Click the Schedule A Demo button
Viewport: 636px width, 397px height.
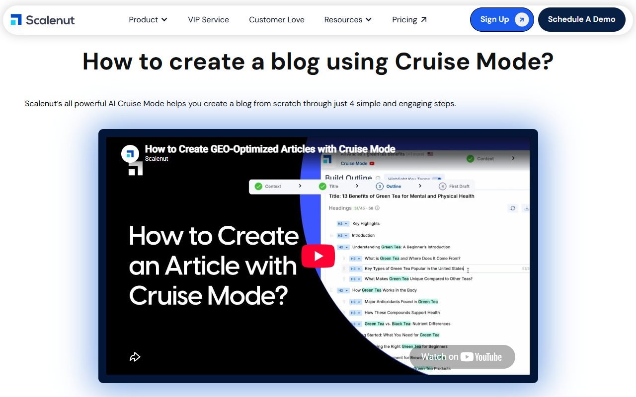click(582, 19)
